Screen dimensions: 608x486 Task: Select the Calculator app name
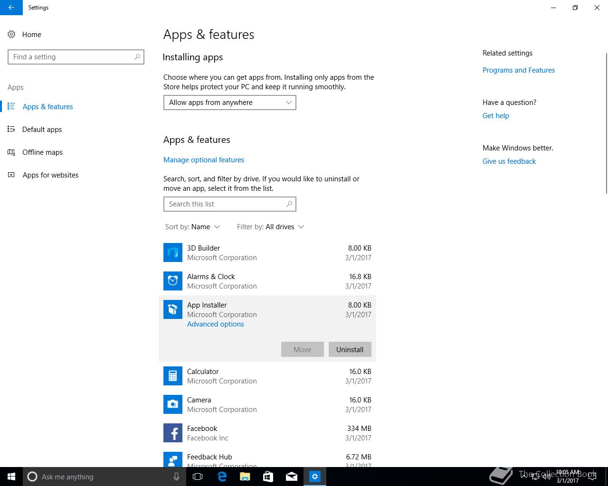(x=203, y=372)
